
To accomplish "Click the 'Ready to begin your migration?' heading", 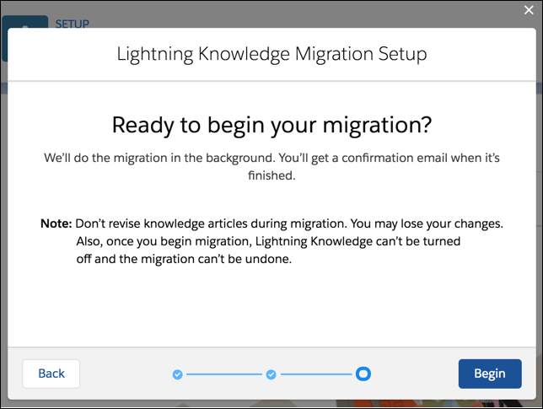I will click(x=271, y=125).
